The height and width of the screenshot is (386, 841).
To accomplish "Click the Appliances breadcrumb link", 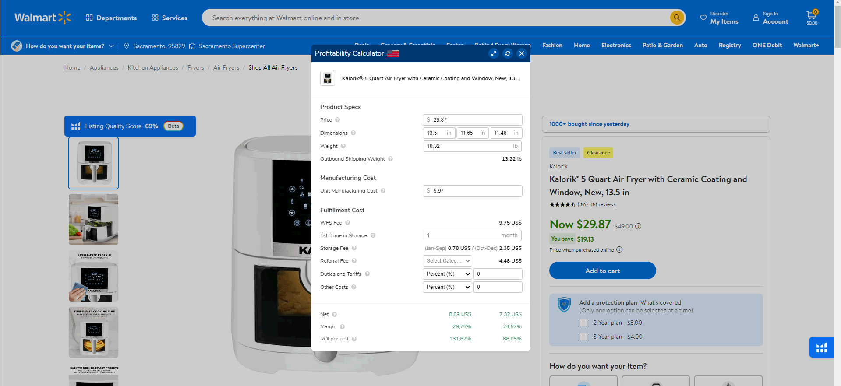I will tap(104, 67).
